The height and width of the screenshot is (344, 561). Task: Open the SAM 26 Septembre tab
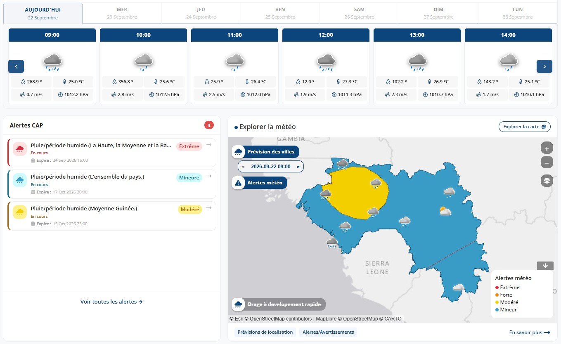[x=359, y=13]
